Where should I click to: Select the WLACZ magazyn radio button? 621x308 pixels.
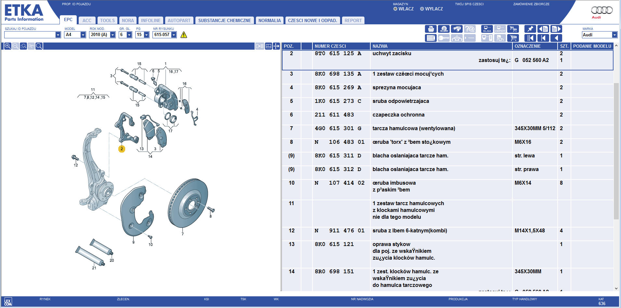click(395, 9)
